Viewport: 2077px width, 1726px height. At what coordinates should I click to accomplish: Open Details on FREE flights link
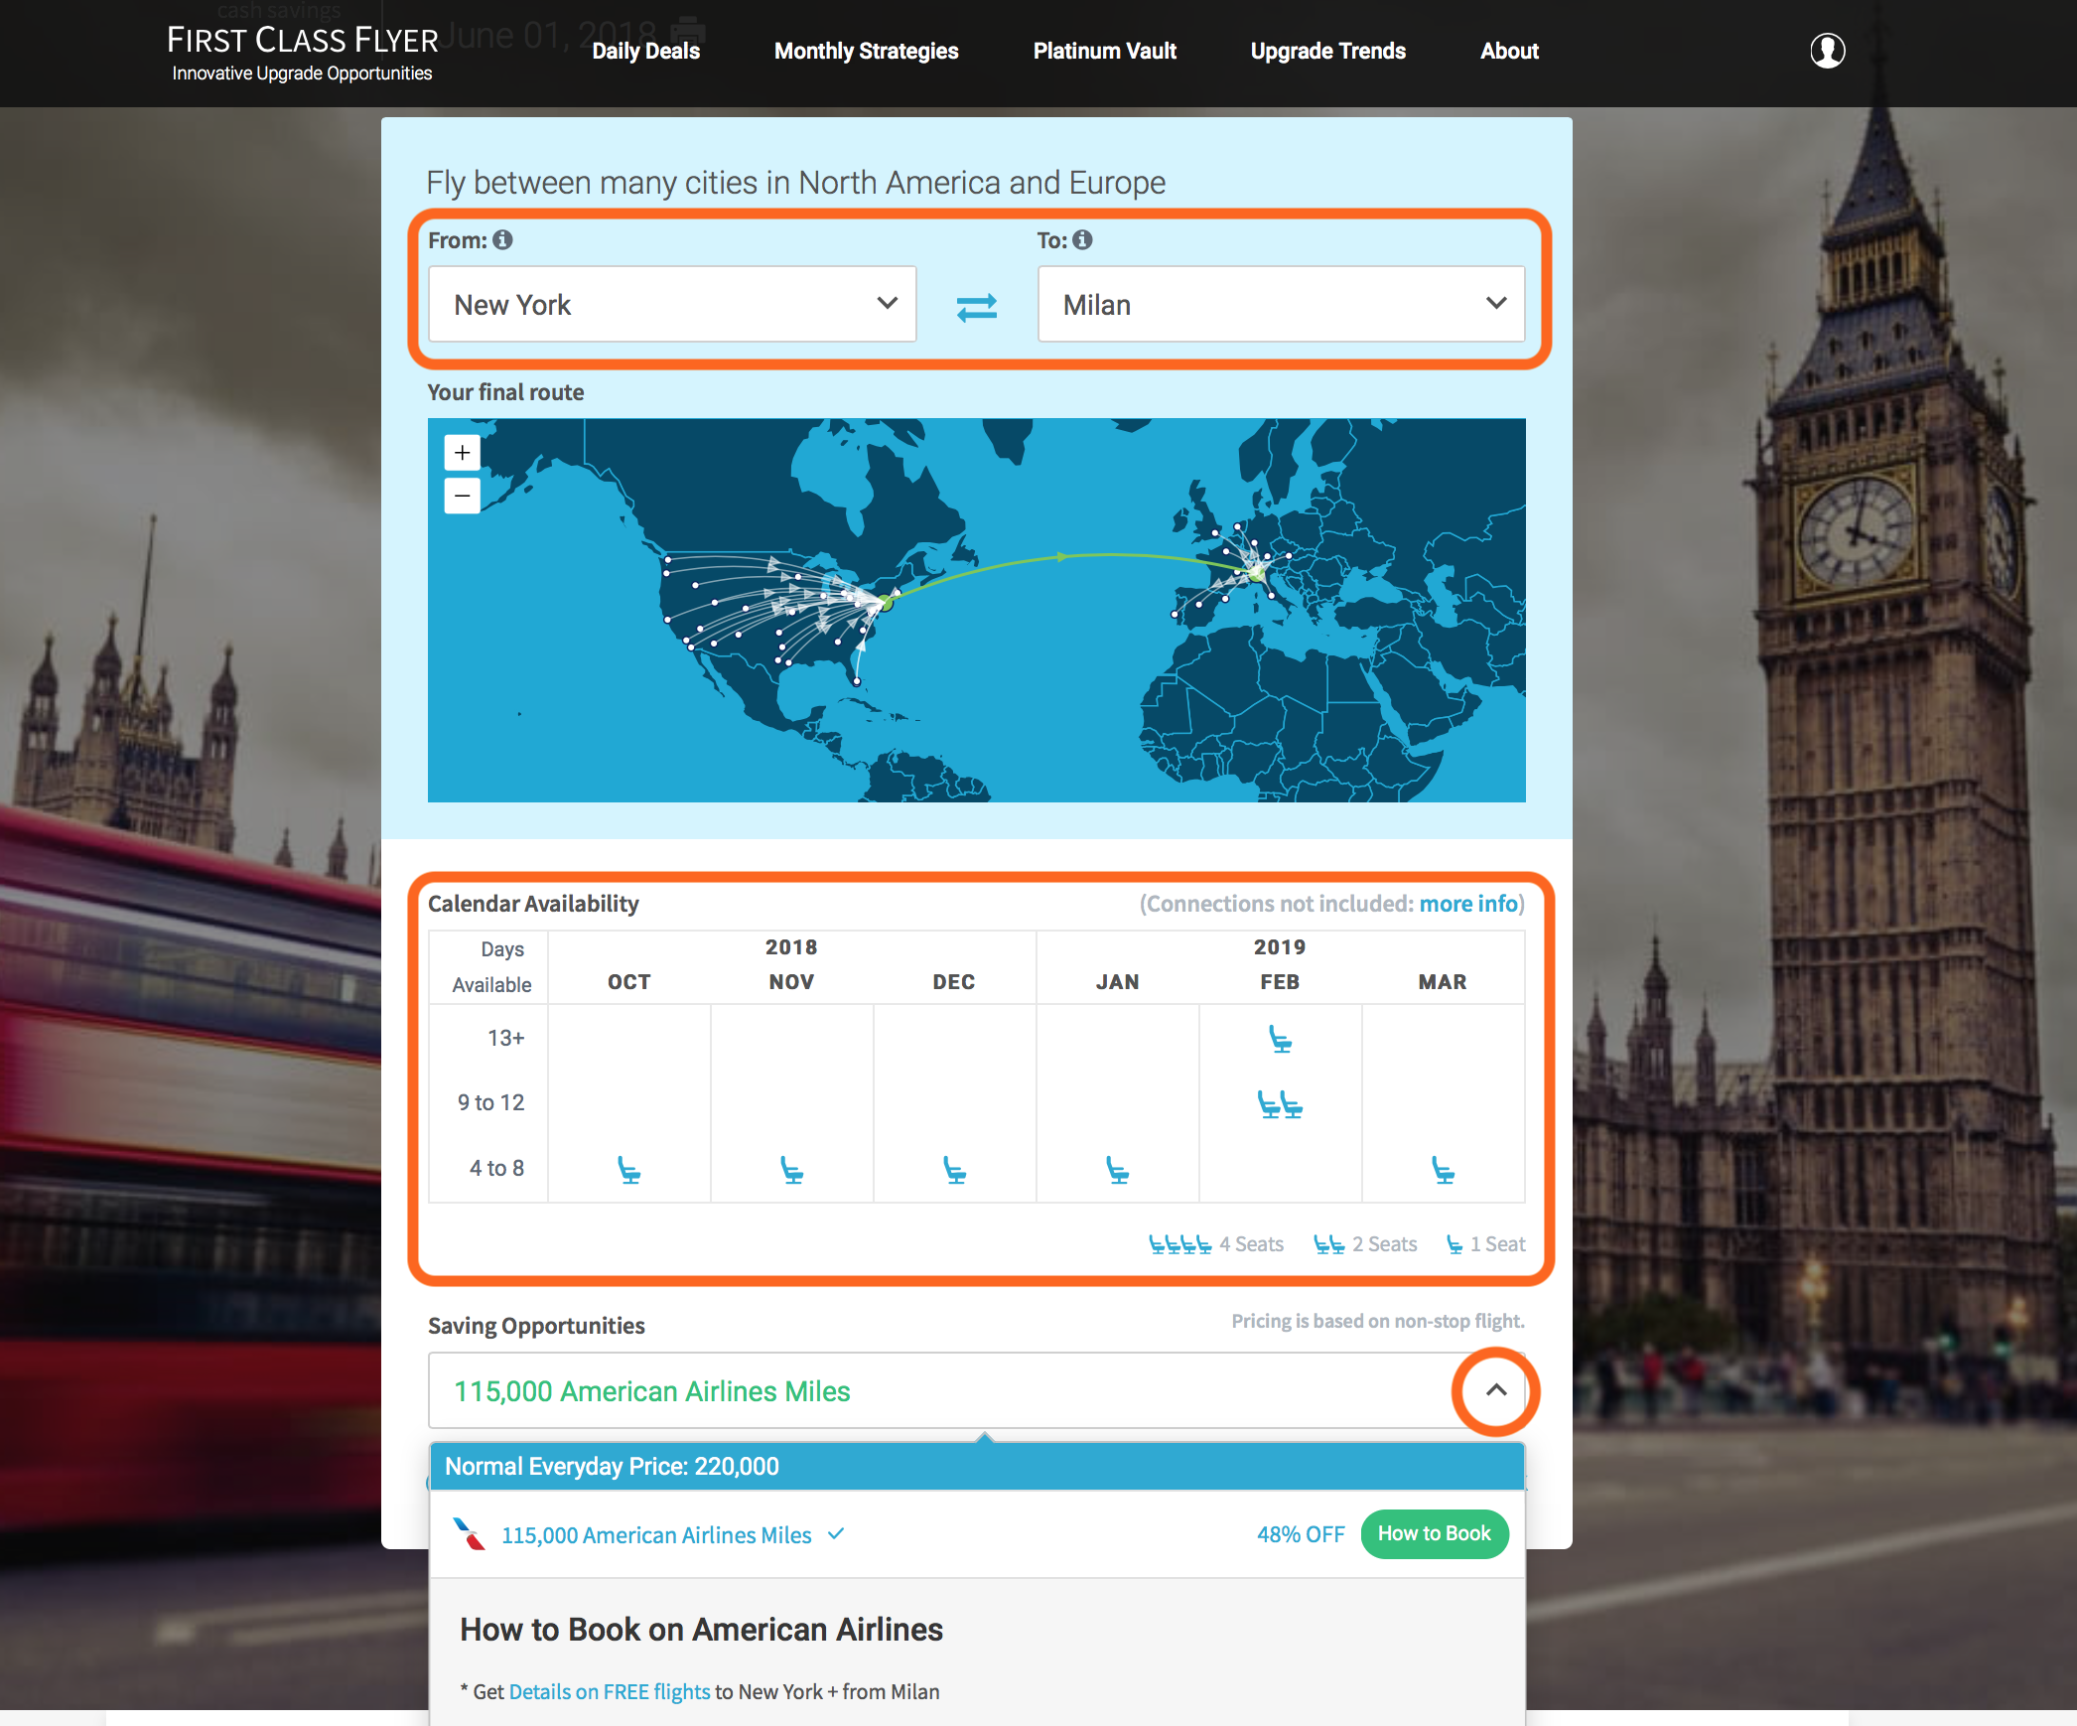609,1691
